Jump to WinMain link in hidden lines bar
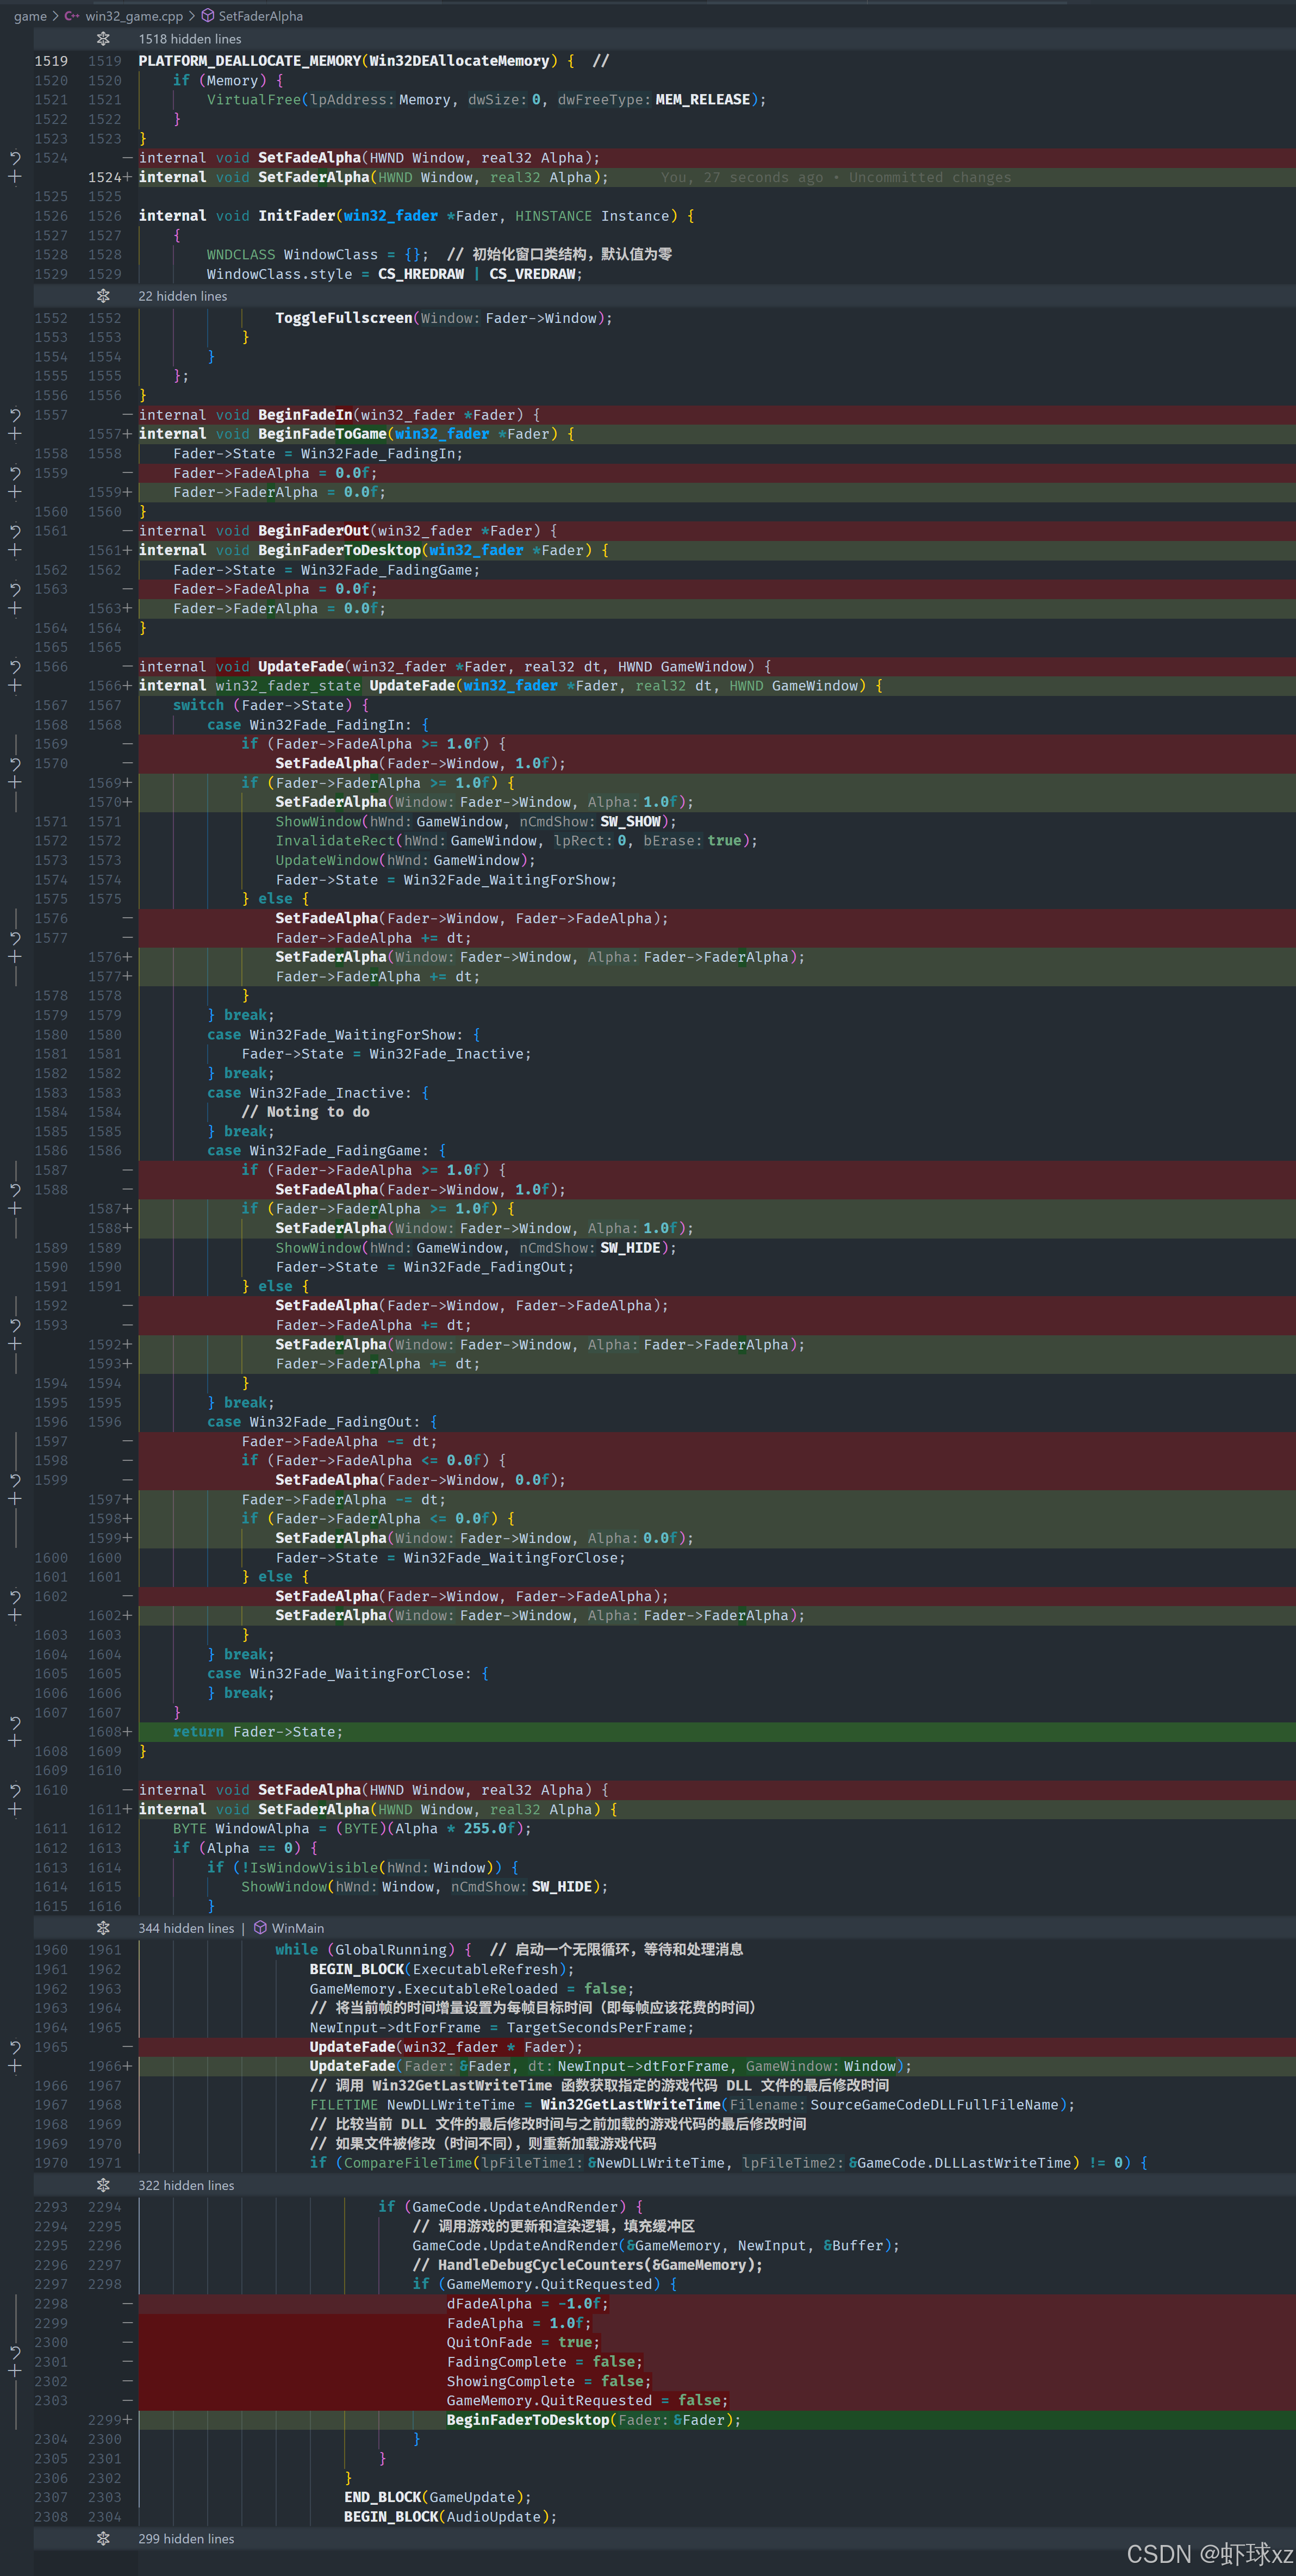Viewport: 1296px width, 2576px height. click(x=297, y=1928)
